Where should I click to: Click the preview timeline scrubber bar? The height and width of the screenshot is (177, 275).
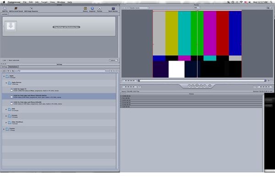(202, 81)
